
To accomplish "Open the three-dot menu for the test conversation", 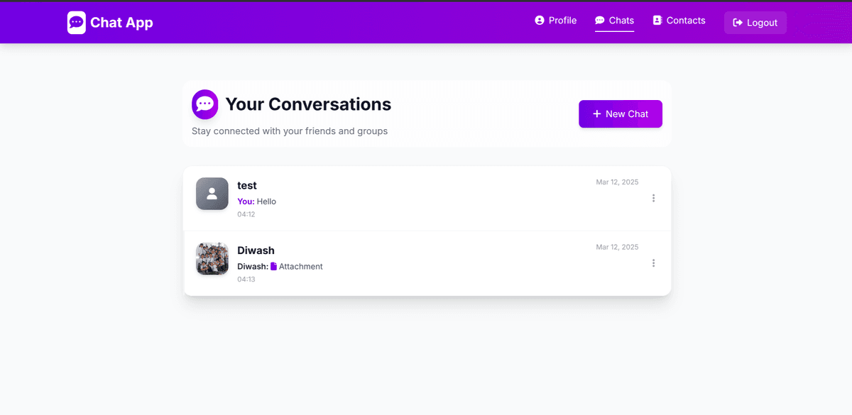I will pos(653,198).
